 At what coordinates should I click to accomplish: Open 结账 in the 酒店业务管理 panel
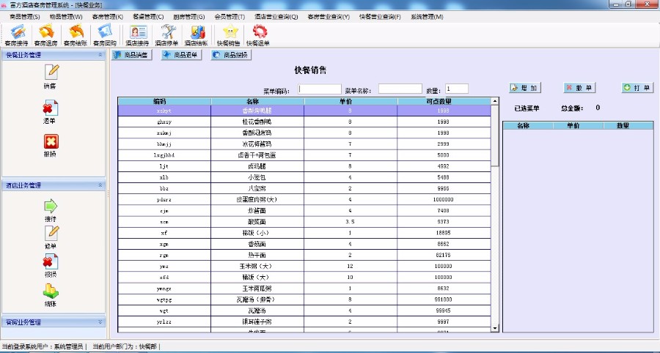[x=51, y=295]
